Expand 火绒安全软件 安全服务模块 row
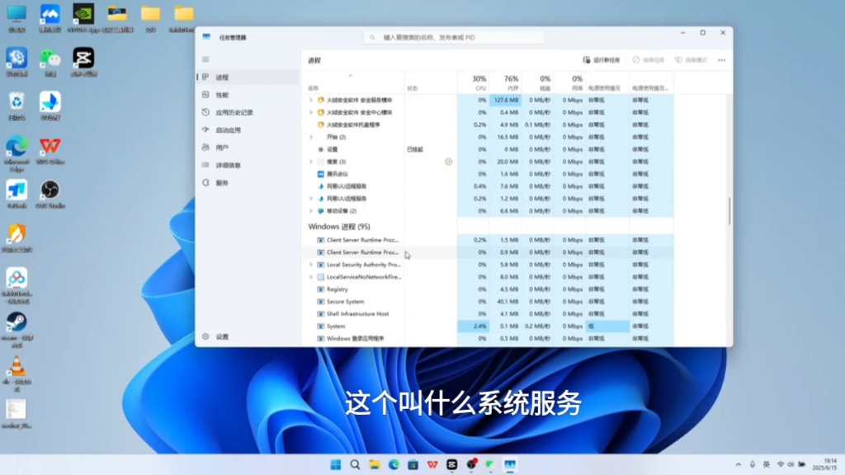The width and height of the screenshot is (845, 475). click(311, 100)
